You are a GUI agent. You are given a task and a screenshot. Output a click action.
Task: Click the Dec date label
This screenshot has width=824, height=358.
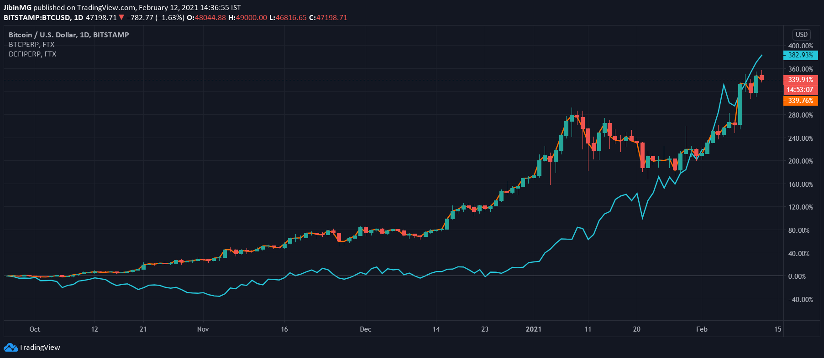point(365,329)
